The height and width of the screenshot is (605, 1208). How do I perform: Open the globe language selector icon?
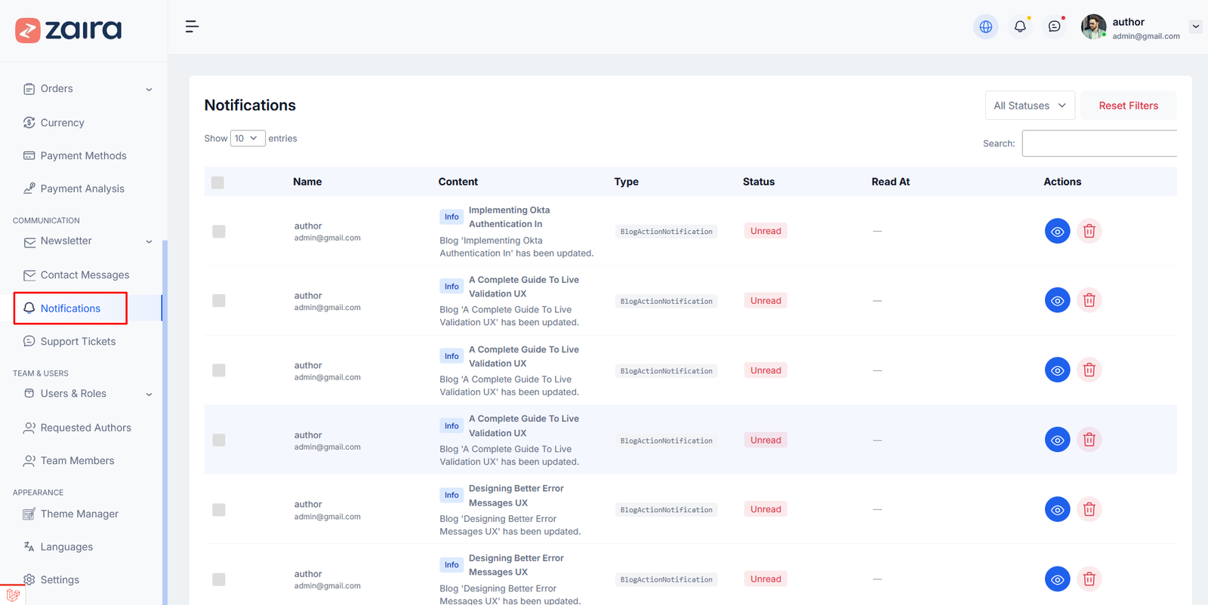[x=985, y=27]
